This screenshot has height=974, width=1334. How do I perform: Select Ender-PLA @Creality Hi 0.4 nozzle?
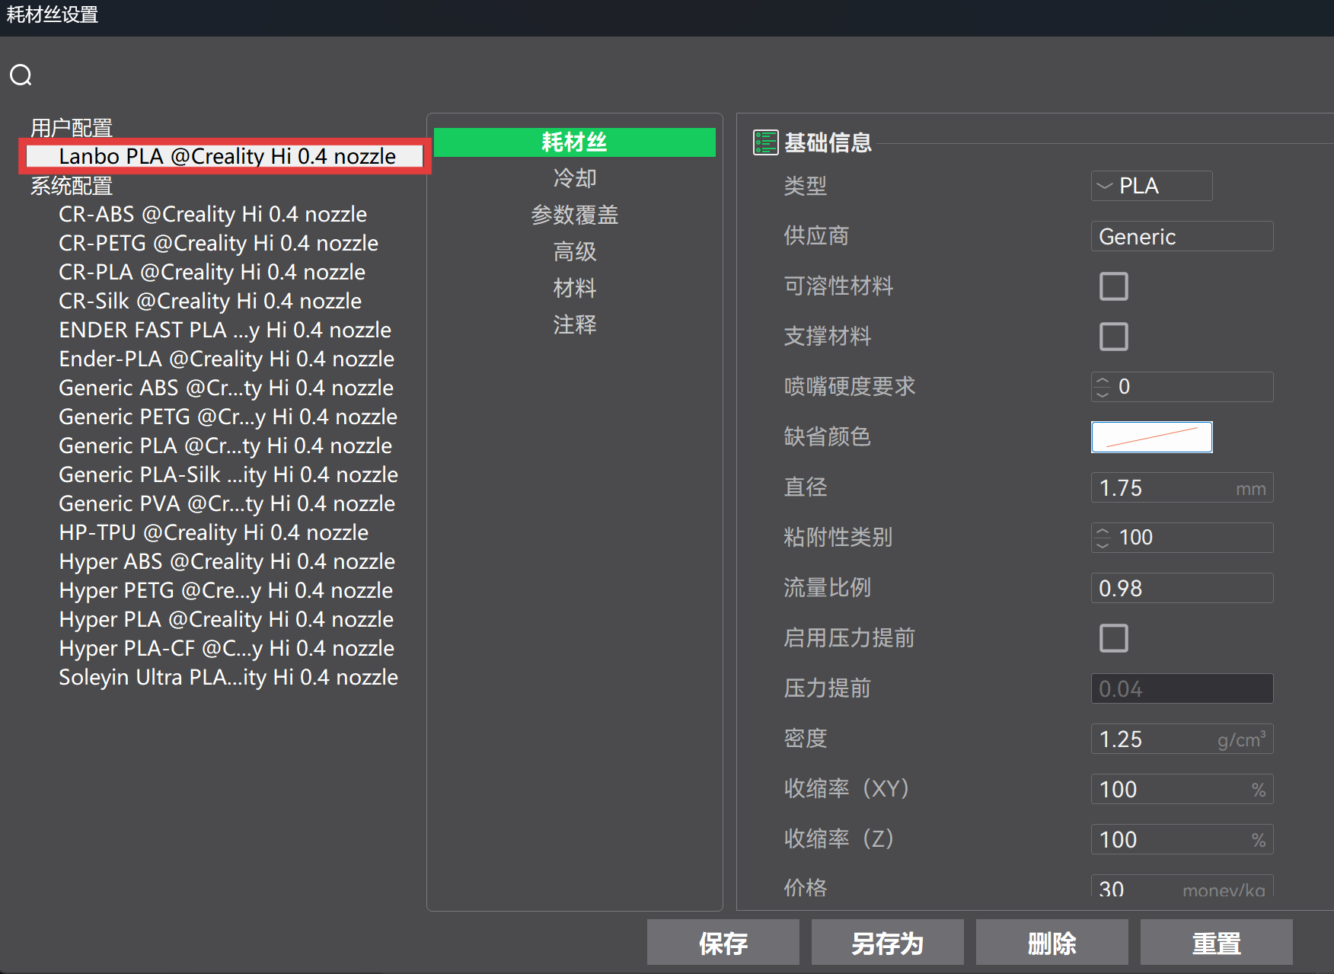point(227,359)
